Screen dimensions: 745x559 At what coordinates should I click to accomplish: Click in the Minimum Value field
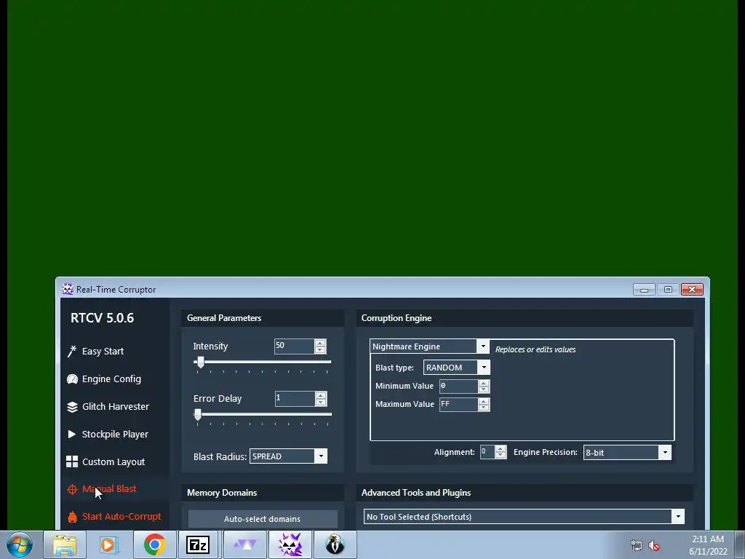(458, 386)
